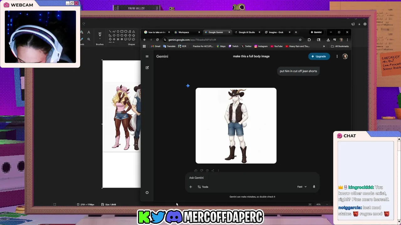
Task: Open the All Bookmarks folder
Action: point(340,46)
